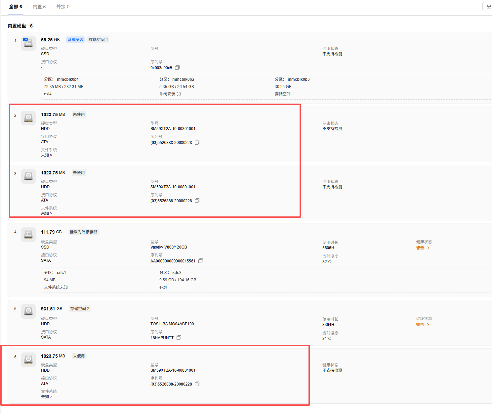Screen dimensions: 492x413
Task: Click the current temperature 32°C
Action: pos(327,262)
